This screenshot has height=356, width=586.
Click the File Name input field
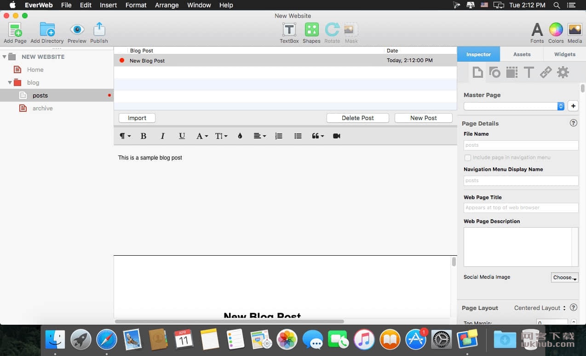coord(521,145)
